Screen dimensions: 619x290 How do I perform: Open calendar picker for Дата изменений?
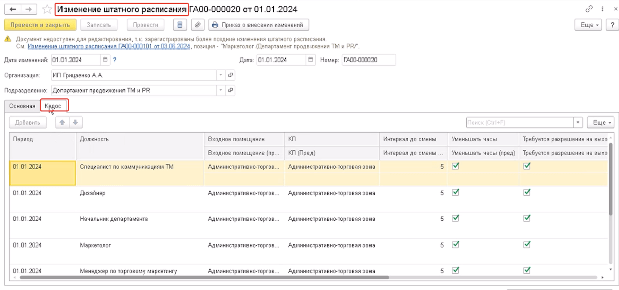click(x=105, y=60)
